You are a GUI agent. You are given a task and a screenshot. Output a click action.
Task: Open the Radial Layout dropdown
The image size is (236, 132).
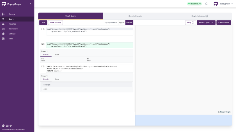click(x=206, y=22)
